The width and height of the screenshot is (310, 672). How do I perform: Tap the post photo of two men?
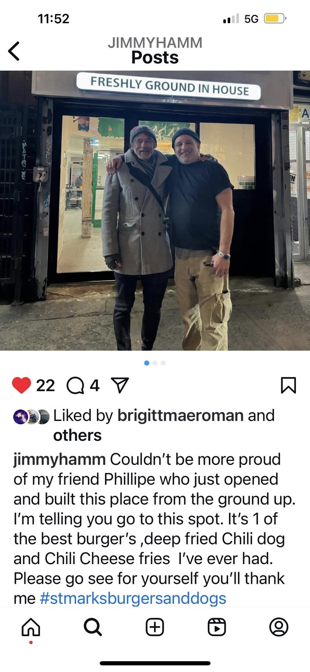[155, 211]
